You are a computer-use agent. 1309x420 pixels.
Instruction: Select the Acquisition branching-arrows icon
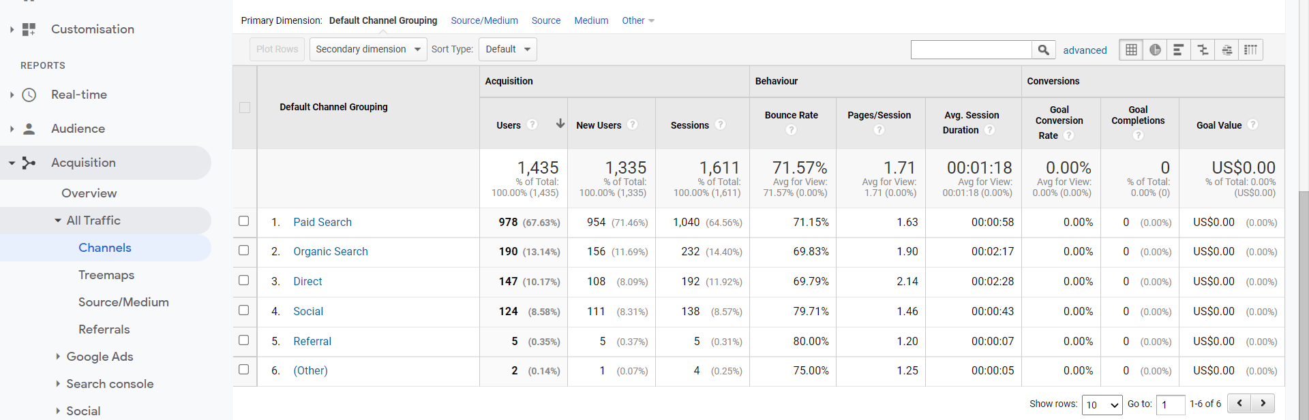(x=29, y=163)
